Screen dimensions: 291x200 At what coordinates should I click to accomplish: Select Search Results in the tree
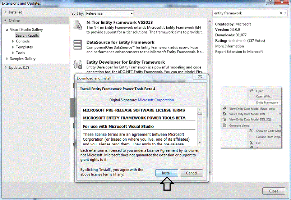click(x=27, y=35)
